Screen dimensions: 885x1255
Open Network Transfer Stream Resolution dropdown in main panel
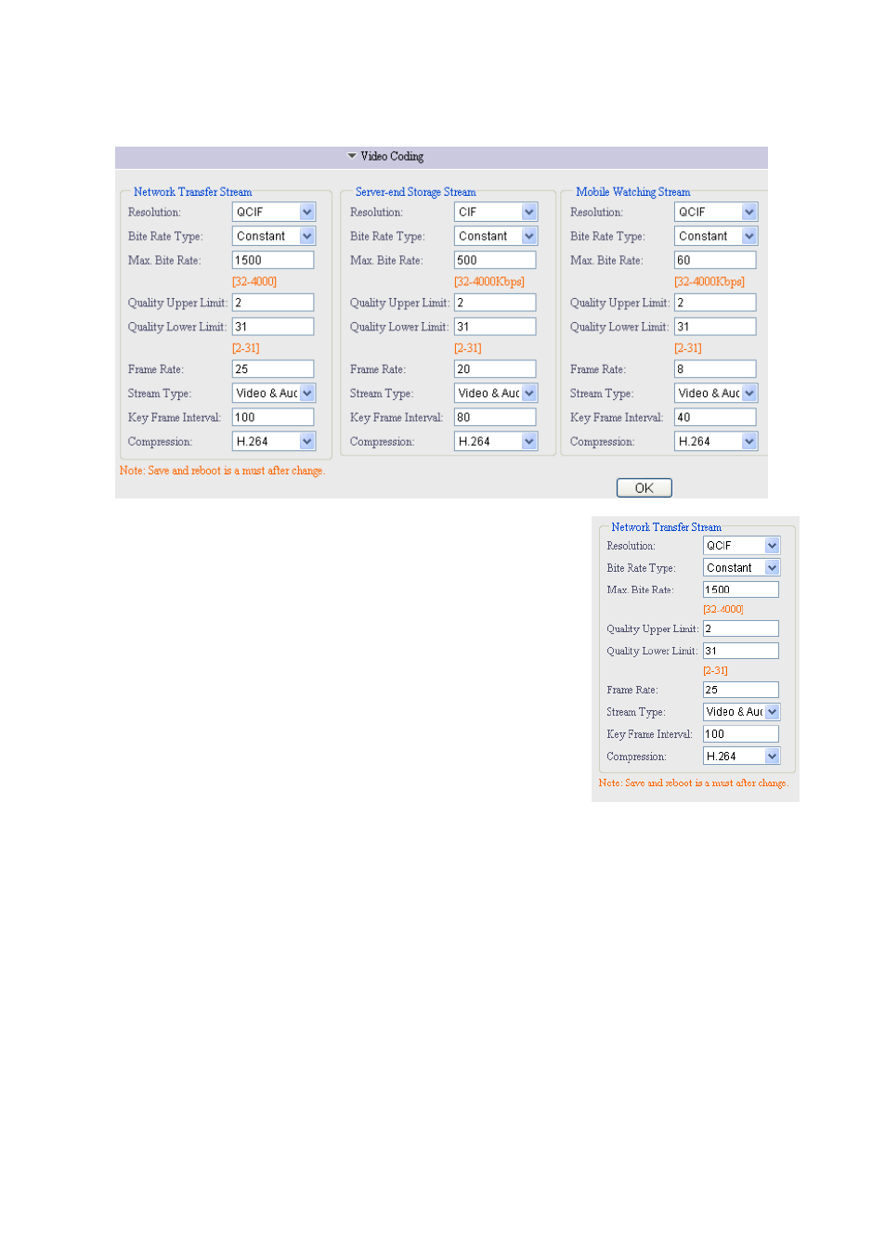click(x=274, y=213)
